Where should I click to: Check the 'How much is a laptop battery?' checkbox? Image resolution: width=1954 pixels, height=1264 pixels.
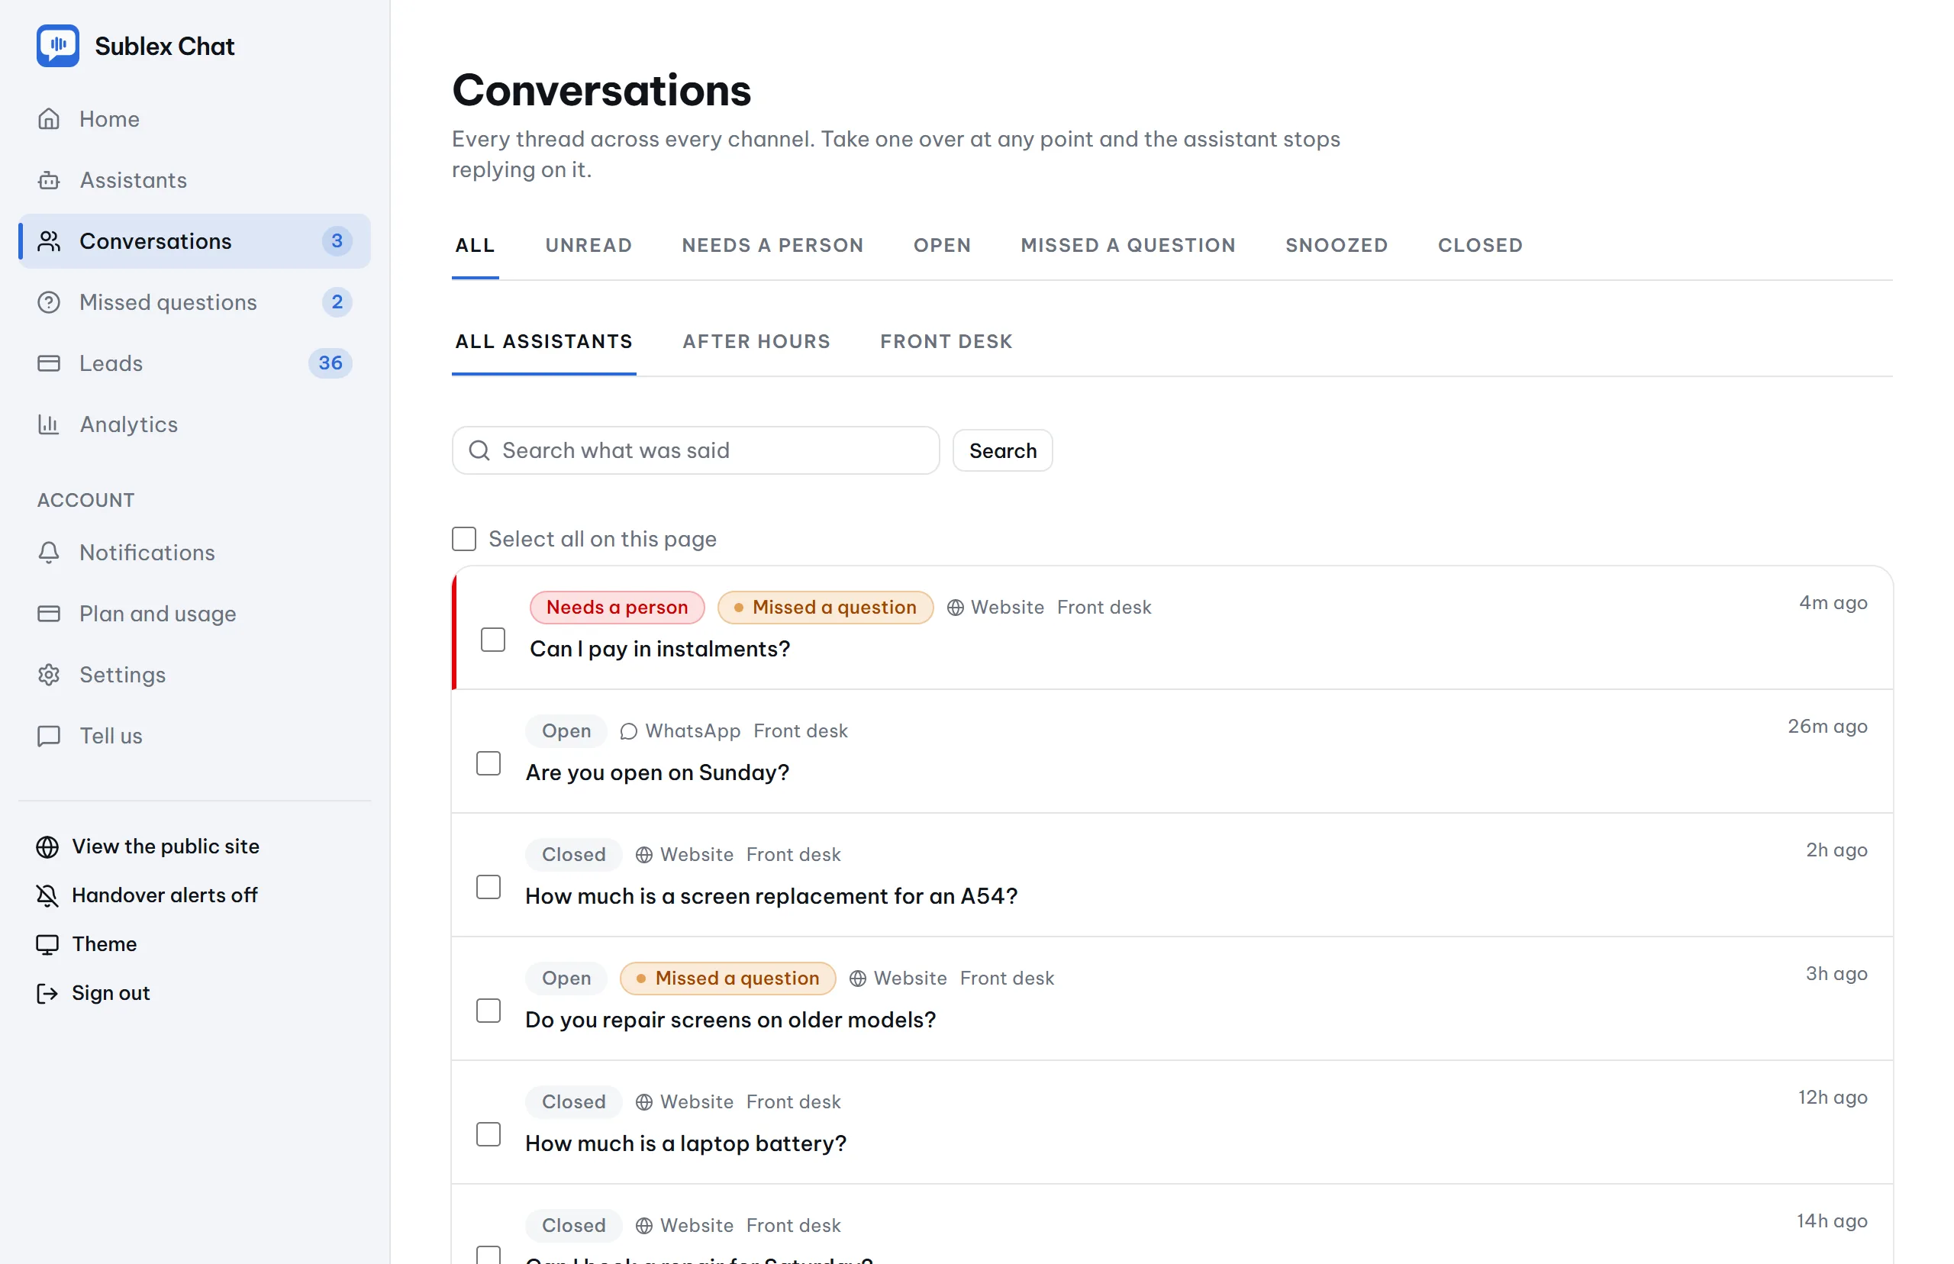point(488,1134)
